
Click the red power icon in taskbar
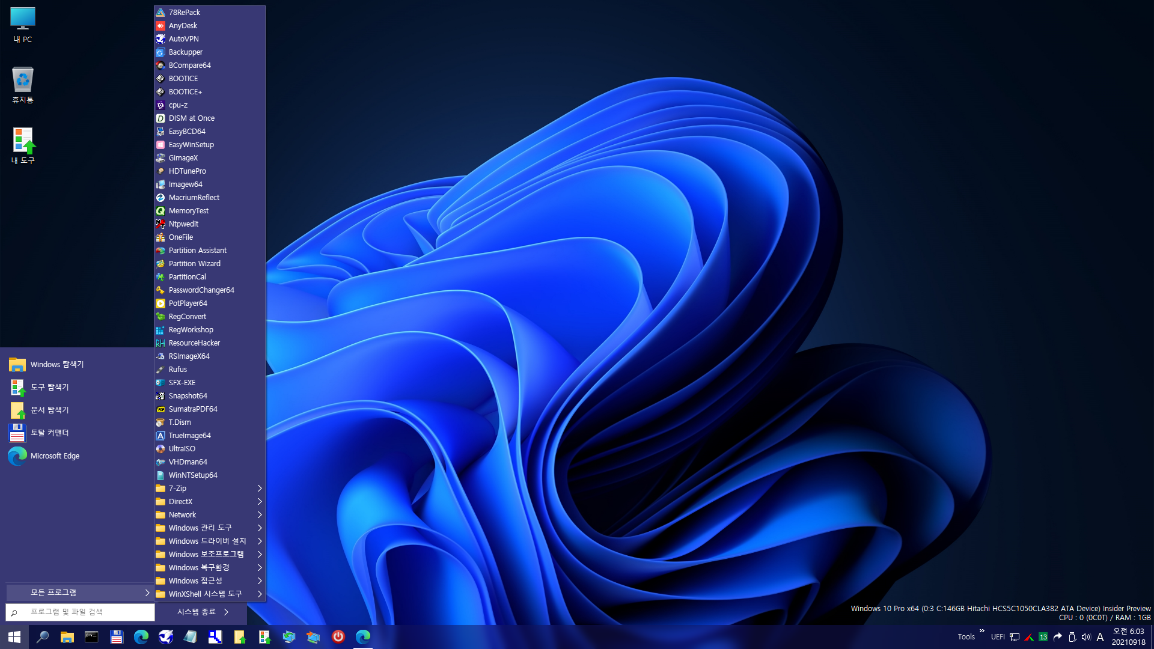coord(338,637)
